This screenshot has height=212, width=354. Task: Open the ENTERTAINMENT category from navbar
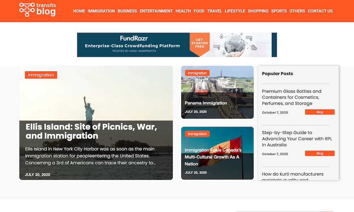pyautogui.click(x=156, y=11)
